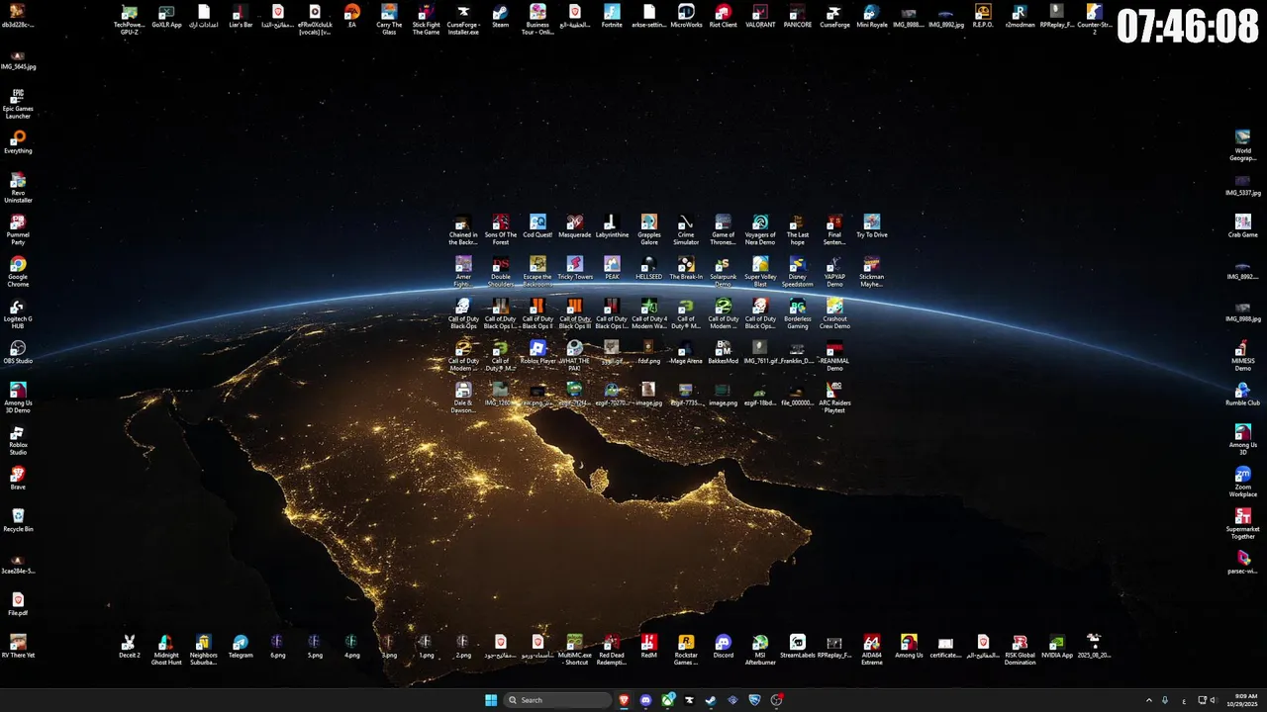Open the Labyrinthine game shortcut

(x=612, y=225)
